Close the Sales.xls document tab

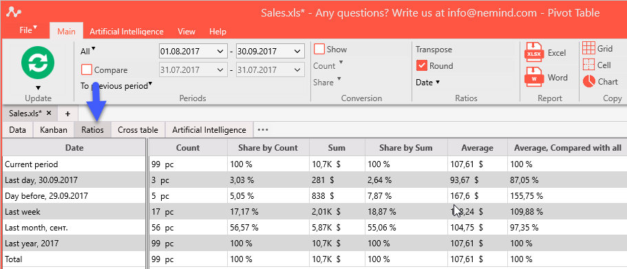pyautogui.click(x=49, y=113)
